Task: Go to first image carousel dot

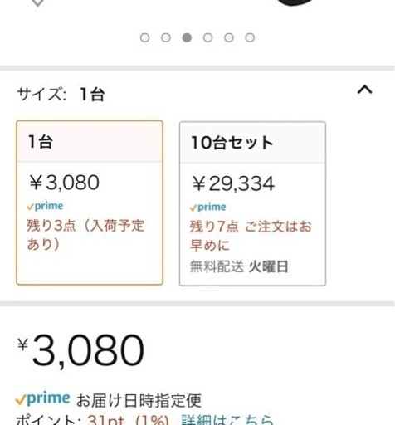Action: point(144,37)
